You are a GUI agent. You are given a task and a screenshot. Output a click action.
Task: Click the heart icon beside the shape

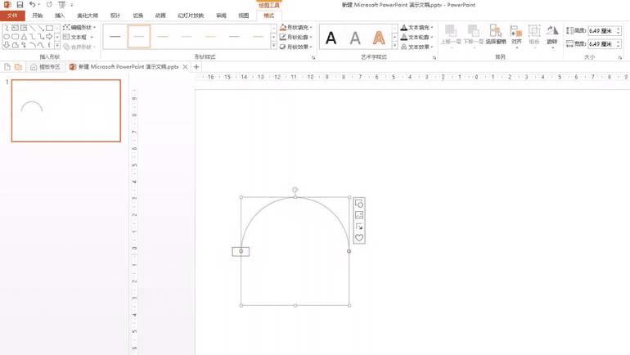pos(358,237)
